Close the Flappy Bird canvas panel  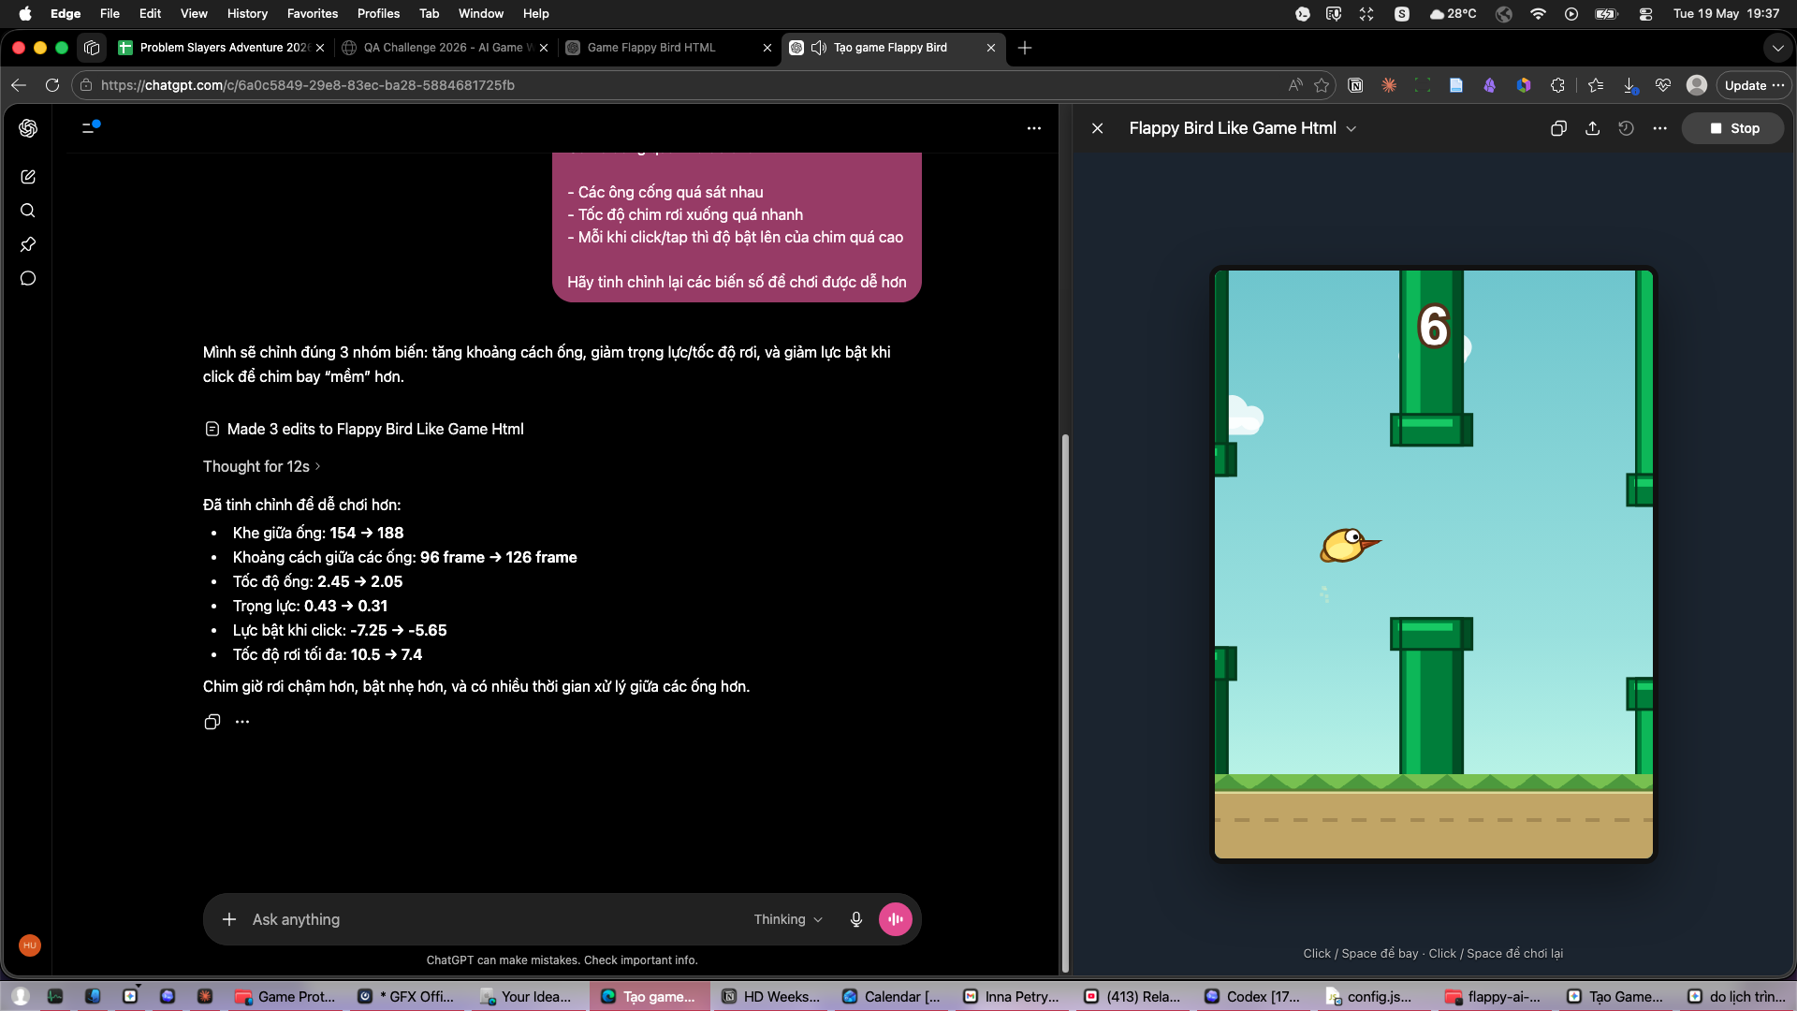pyautogui.click(x=1098, y=128)
